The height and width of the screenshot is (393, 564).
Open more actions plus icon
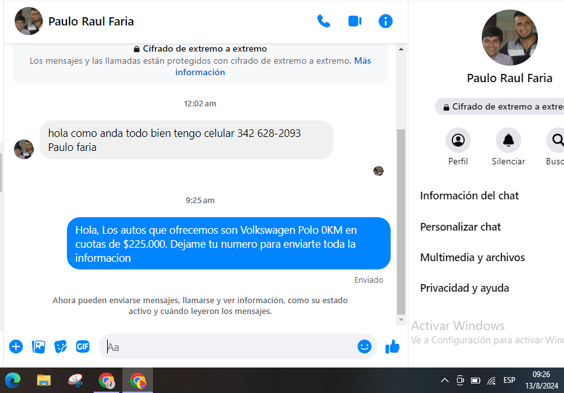[x=16, y=347]
